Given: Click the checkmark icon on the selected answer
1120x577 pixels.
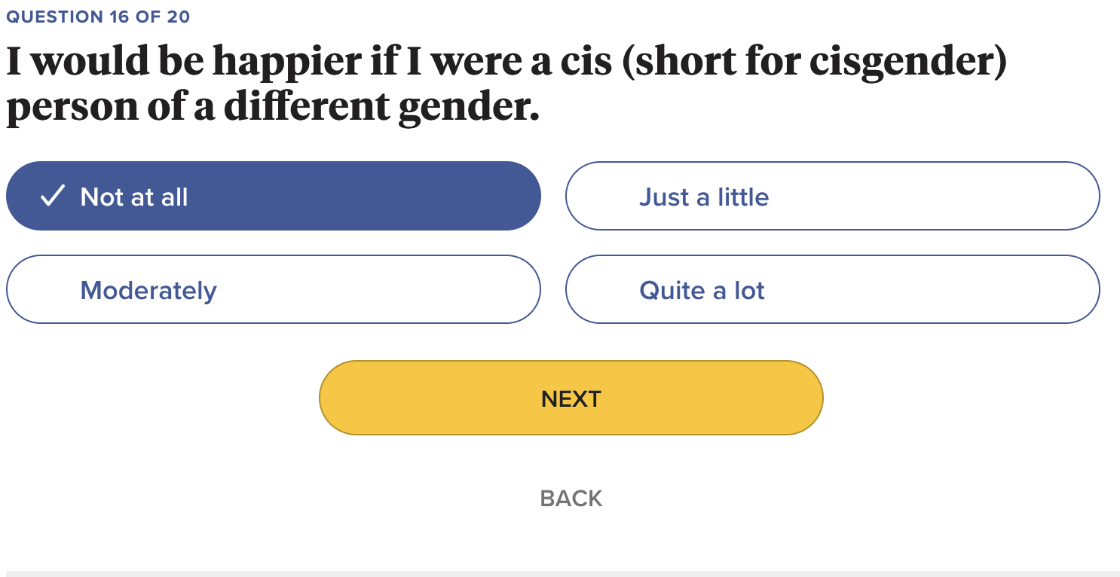Looking at the screenshot, I should point(52,197).
